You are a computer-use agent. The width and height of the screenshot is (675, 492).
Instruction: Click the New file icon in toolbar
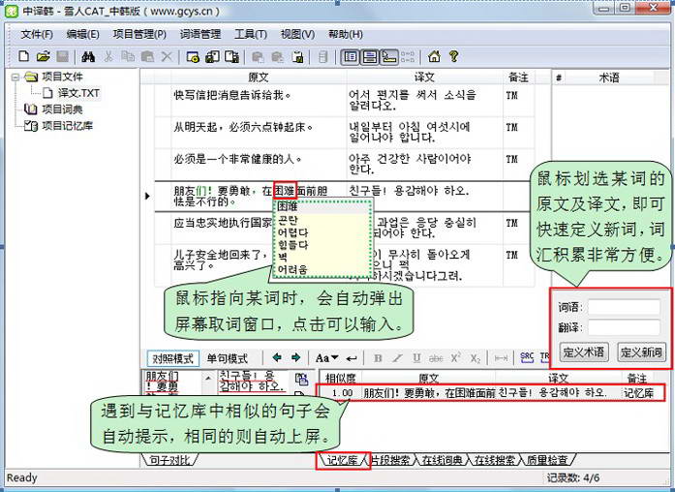(x=22, y=57)
